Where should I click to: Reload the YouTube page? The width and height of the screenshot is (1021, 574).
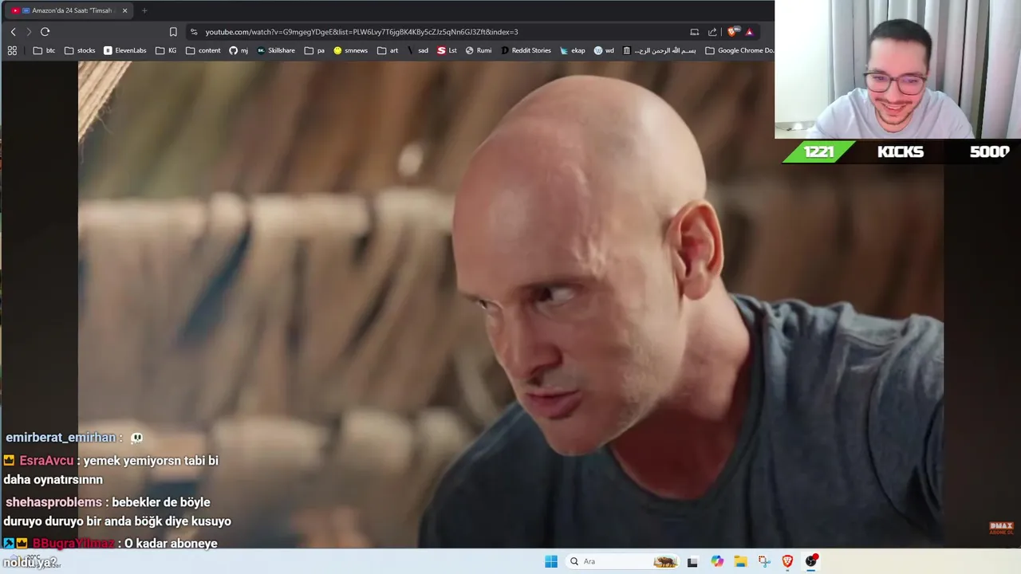click(x=45, y=32)
